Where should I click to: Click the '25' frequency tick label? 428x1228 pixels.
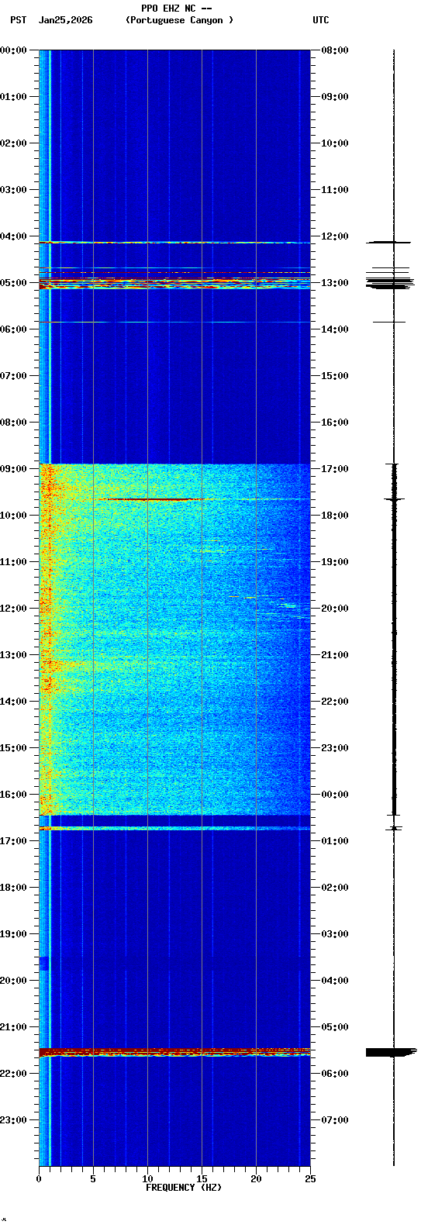coord(310,1179)
